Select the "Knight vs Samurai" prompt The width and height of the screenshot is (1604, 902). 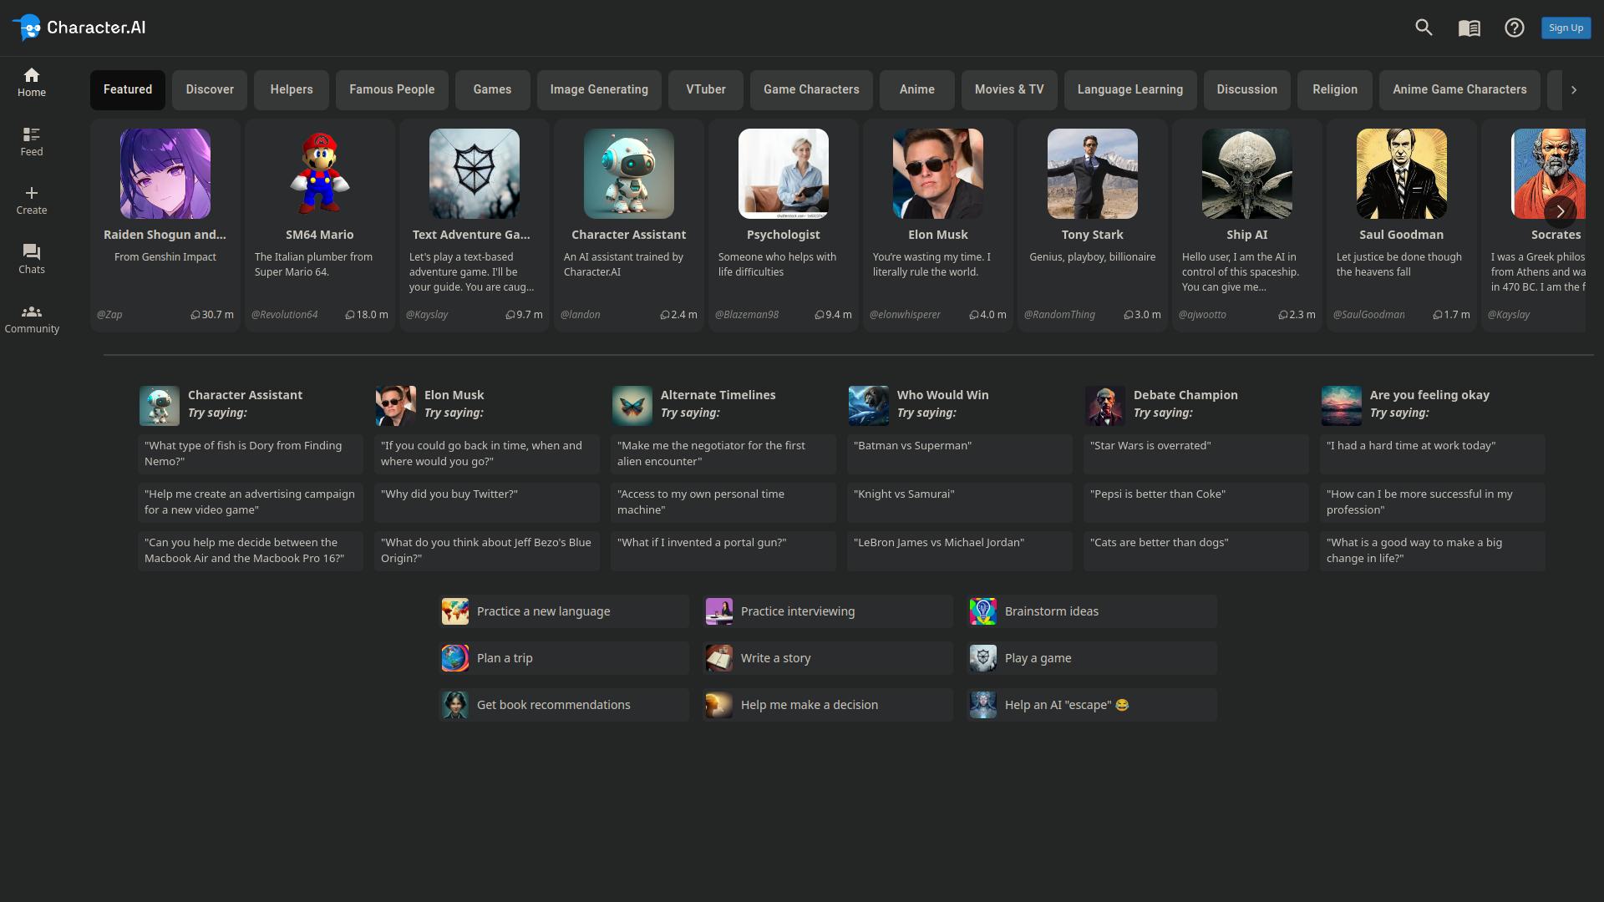[960, 502]
